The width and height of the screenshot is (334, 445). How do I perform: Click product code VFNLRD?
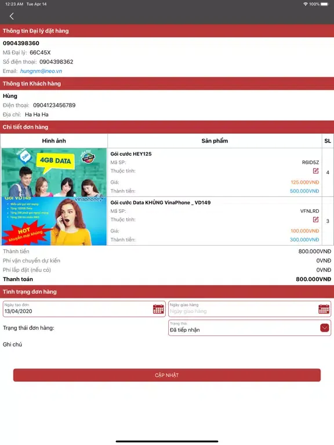310,211
